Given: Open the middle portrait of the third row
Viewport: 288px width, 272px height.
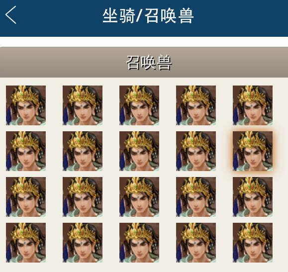Looking at the screenshot, I should click(x=139, y=197).
